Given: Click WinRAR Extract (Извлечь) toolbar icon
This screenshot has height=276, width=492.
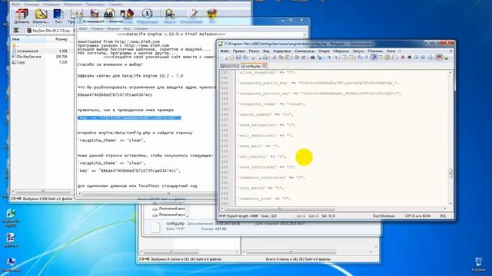Looking at the screenshot, I should pos(41,15).
